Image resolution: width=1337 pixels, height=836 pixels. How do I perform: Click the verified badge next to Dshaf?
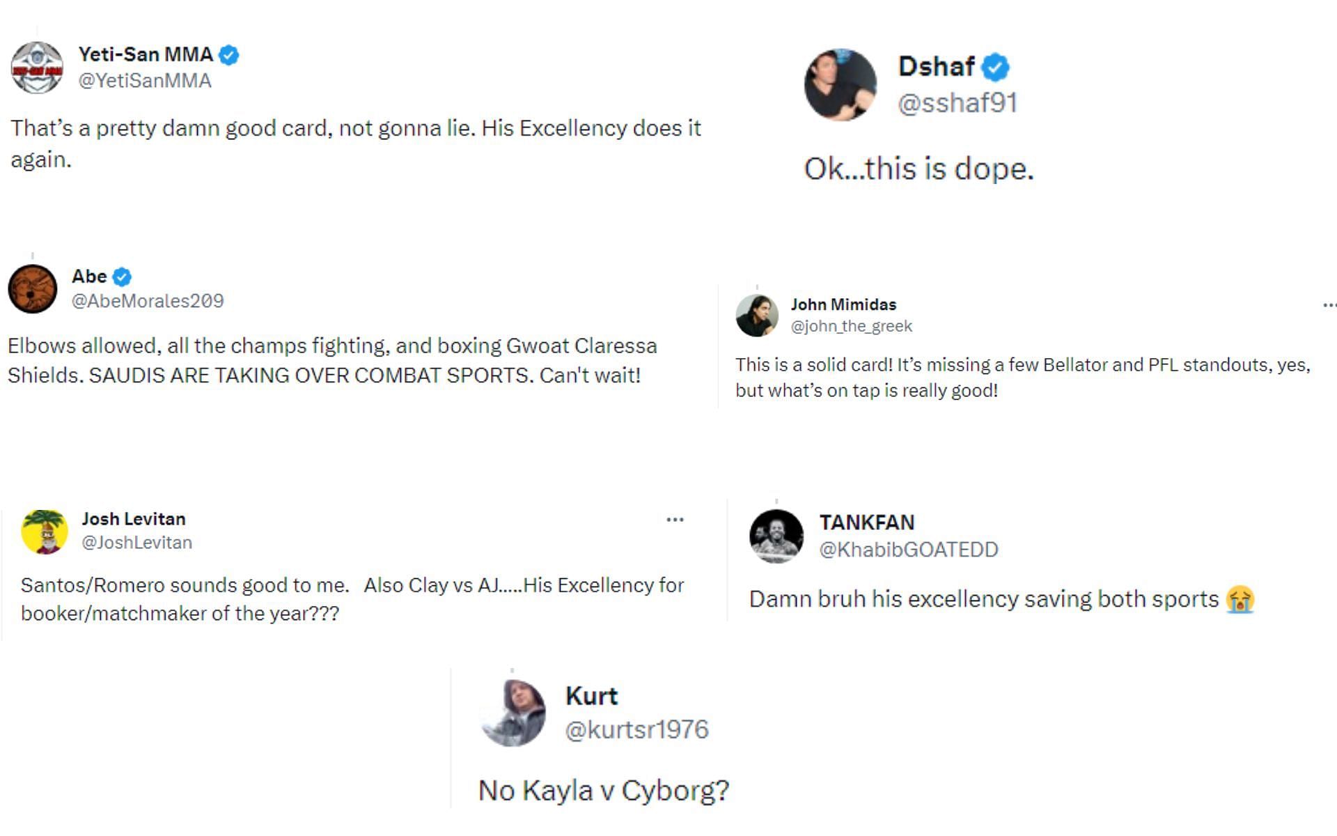pyautogui.click(x=996, y=67)
